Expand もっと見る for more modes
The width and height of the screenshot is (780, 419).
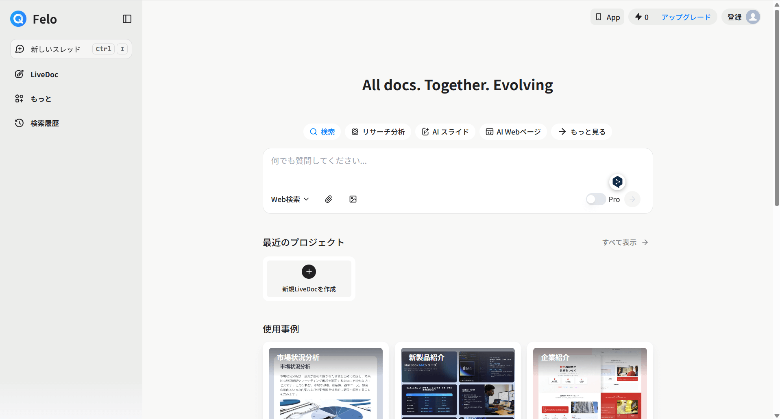(582, 132)
